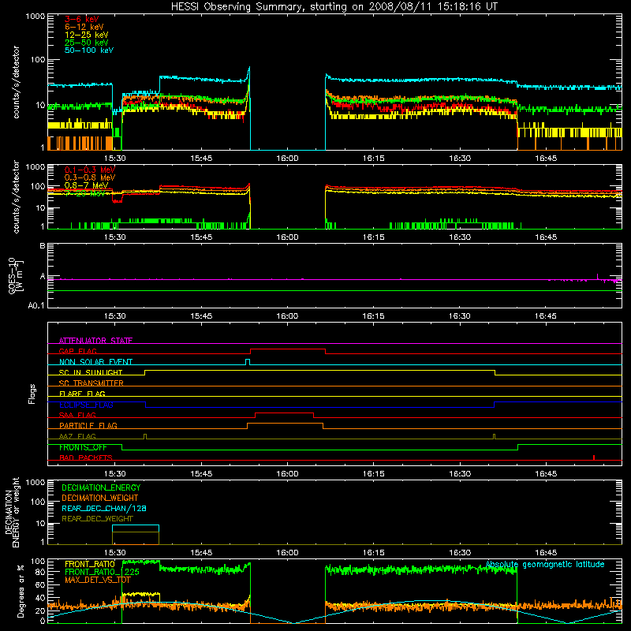The height and width of the screenshot is (631, 631).
Task: Select the PARTICLE_FLAG label
Action: coord(88,425)
